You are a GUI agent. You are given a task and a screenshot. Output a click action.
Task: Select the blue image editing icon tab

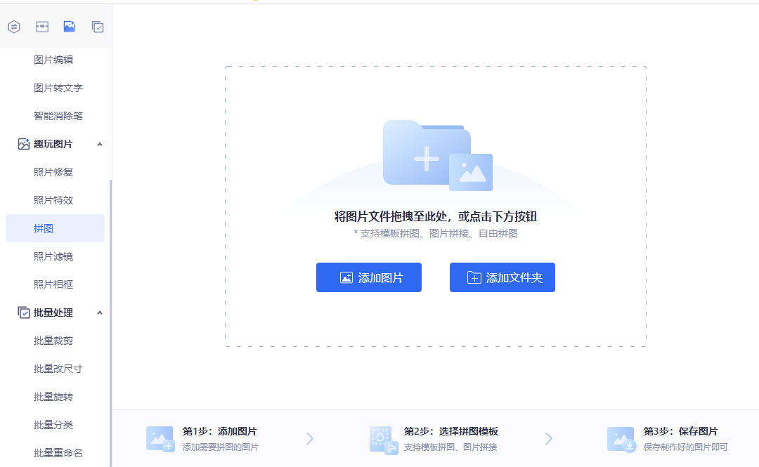pyautogui.click(x=69, y=27)
